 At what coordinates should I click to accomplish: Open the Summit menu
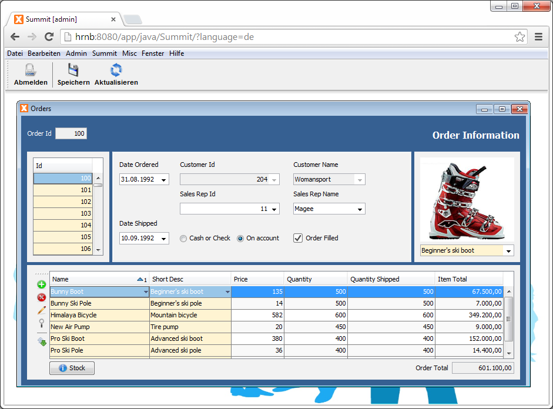pos(104,53)
